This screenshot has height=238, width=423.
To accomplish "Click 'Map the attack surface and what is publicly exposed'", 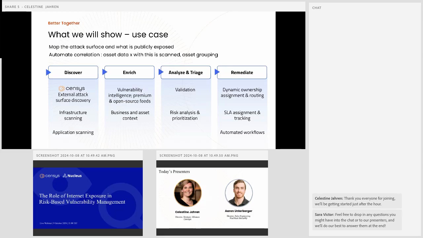I will (x=111, y=47).
